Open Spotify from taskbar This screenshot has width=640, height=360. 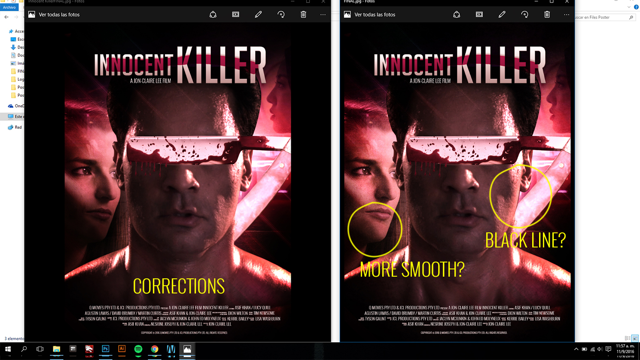pyautogui.click(x=138, y=349)
